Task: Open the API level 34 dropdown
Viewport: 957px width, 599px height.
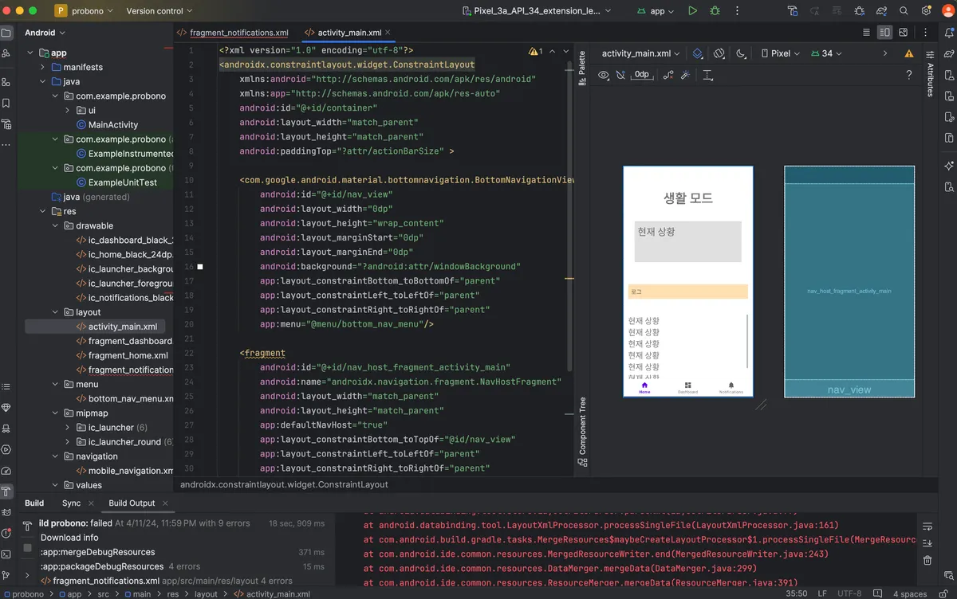Action: tap(826, 53)
